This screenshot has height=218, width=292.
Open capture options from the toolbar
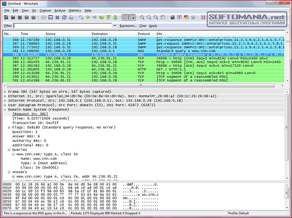pos(13,17)
